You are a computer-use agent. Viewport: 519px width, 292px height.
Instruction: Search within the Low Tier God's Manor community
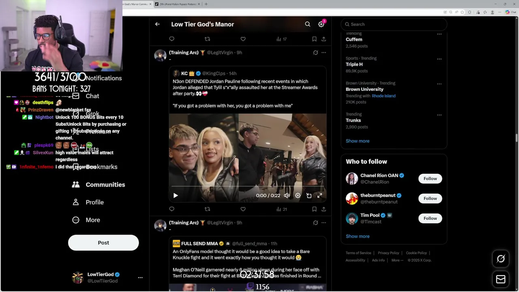click(307, 24)
